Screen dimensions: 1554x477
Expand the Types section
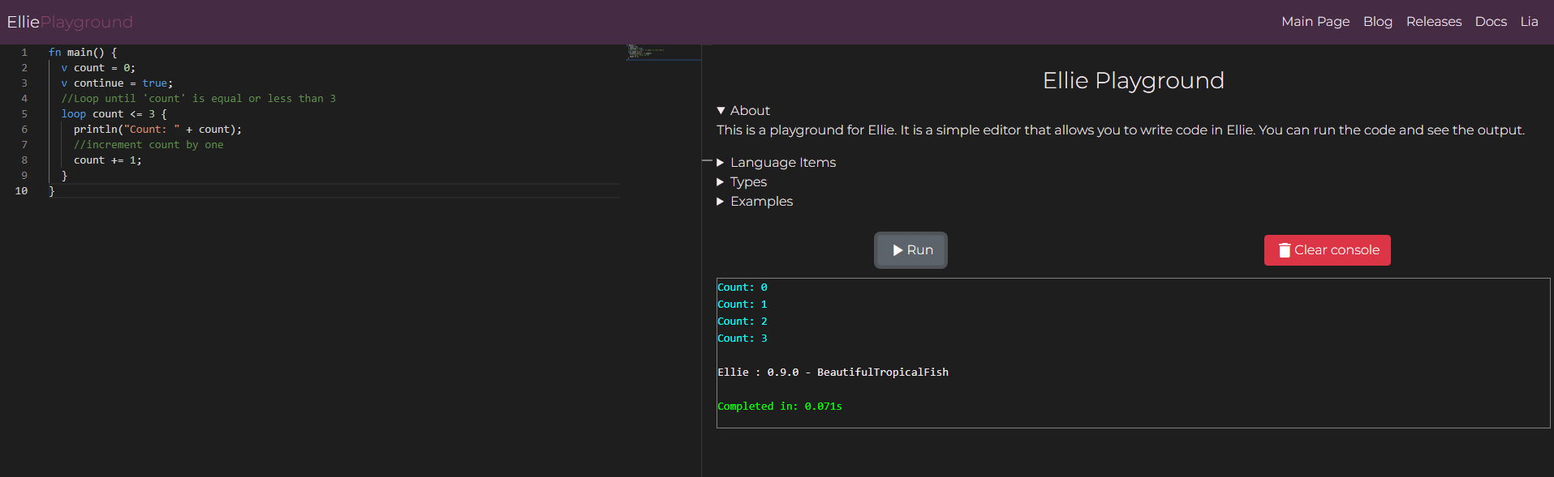click(x=742, y=181)
